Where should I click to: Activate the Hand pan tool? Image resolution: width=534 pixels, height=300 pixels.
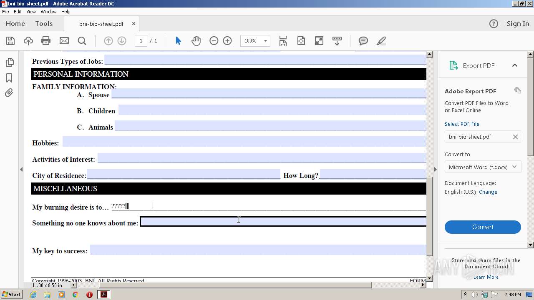[x=196, y=41]
